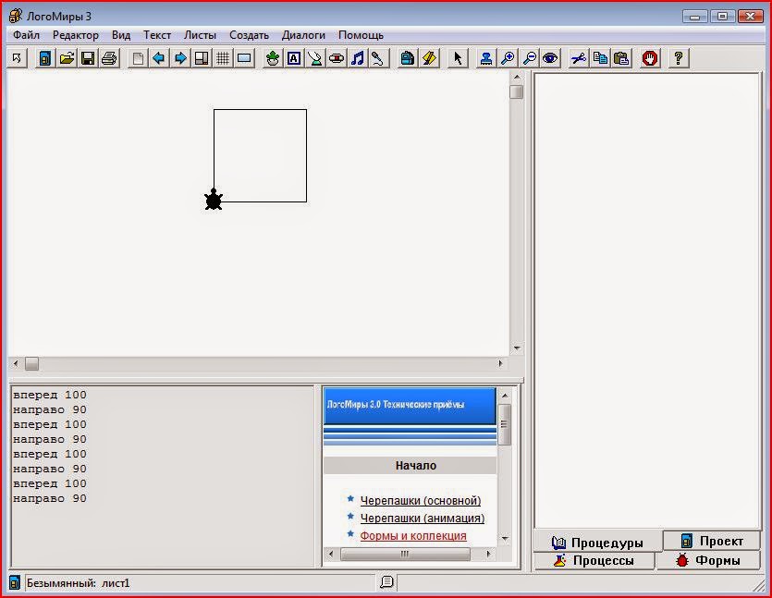Open the Вид menu
772x598 pixels.
[x=120, y=35]
